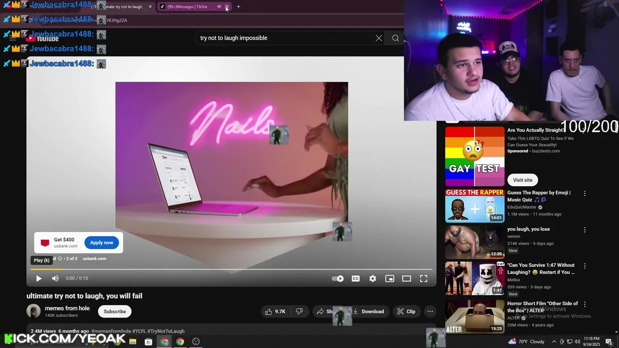
Task: Open the Gay Test ad thumbnail
Action: click(x=474, y=157)
